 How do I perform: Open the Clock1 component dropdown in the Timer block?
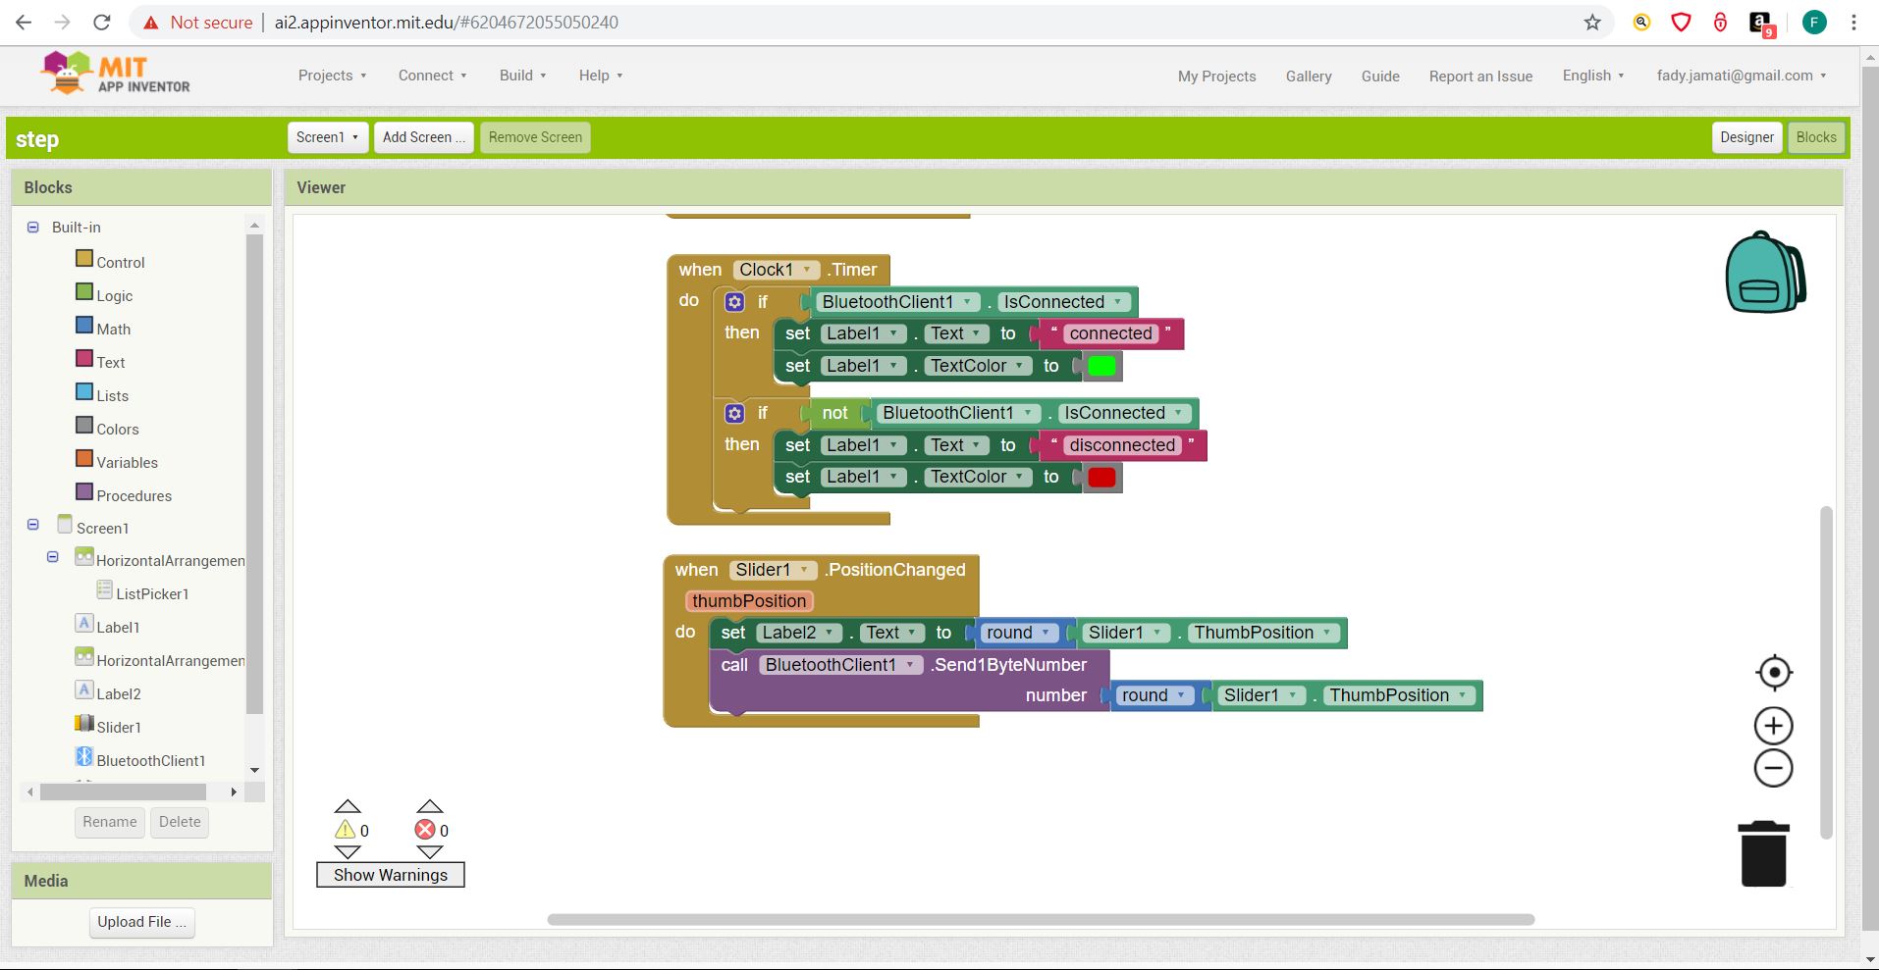tap(776, 270)
